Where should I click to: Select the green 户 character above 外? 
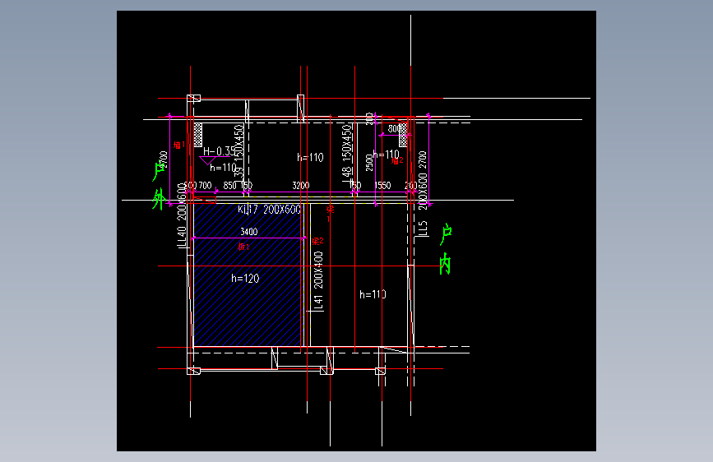[x=159, y=172]
